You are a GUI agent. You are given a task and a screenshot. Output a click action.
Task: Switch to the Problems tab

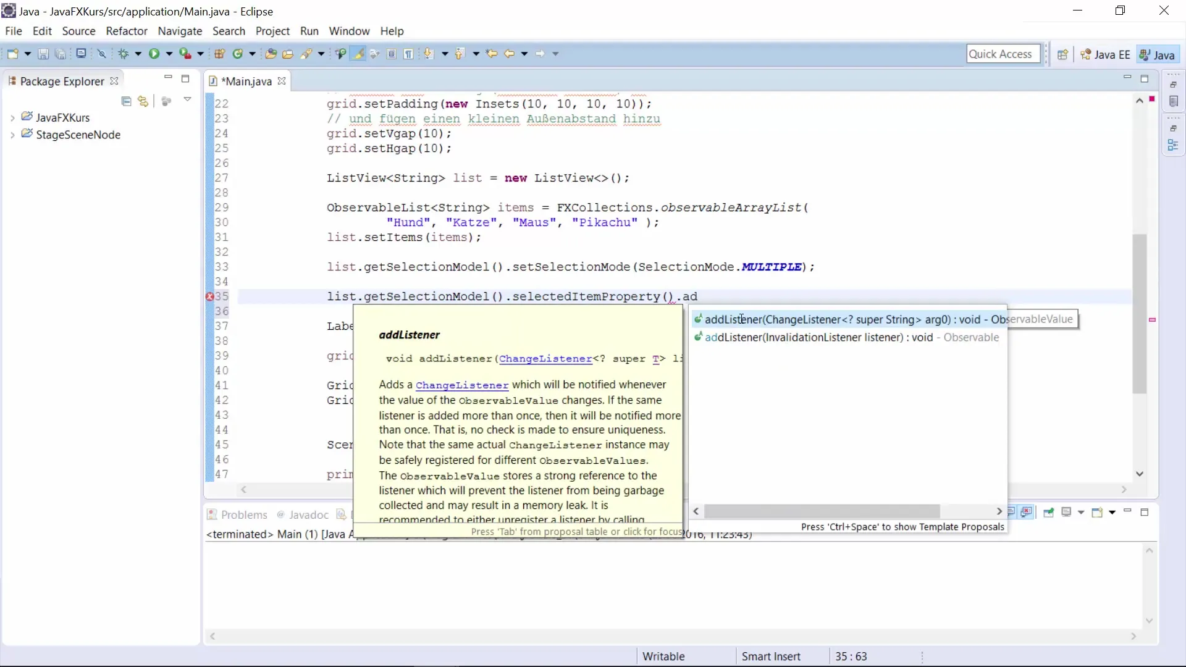coord(237,514)
